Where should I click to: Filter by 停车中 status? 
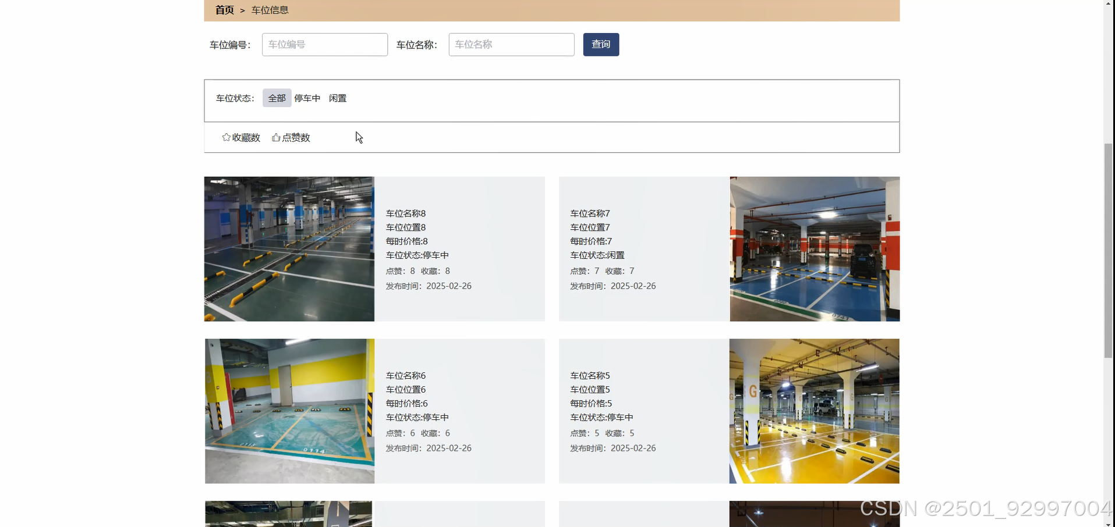[x=307, y=98]
